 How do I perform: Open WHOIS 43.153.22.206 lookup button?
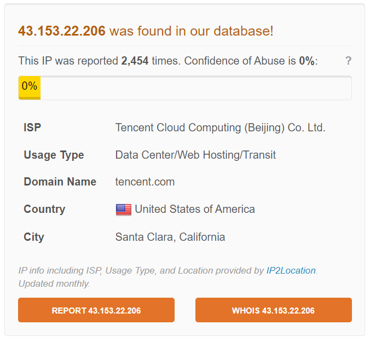pos(273,310)
